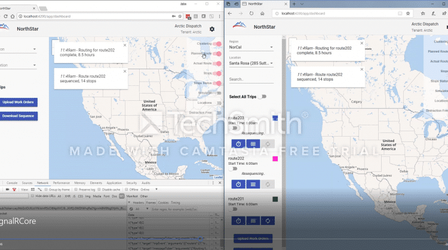Reload page in Chrome window
Screen dimensions: 448x250
coord(5,16)
